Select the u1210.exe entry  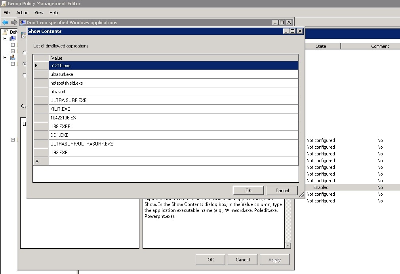pos(173,66)
